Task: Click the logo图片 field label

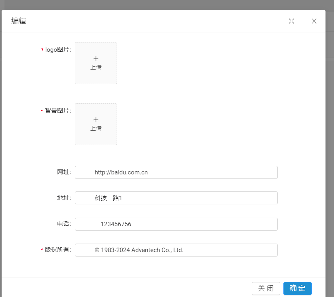Action: tap(58, 50)
